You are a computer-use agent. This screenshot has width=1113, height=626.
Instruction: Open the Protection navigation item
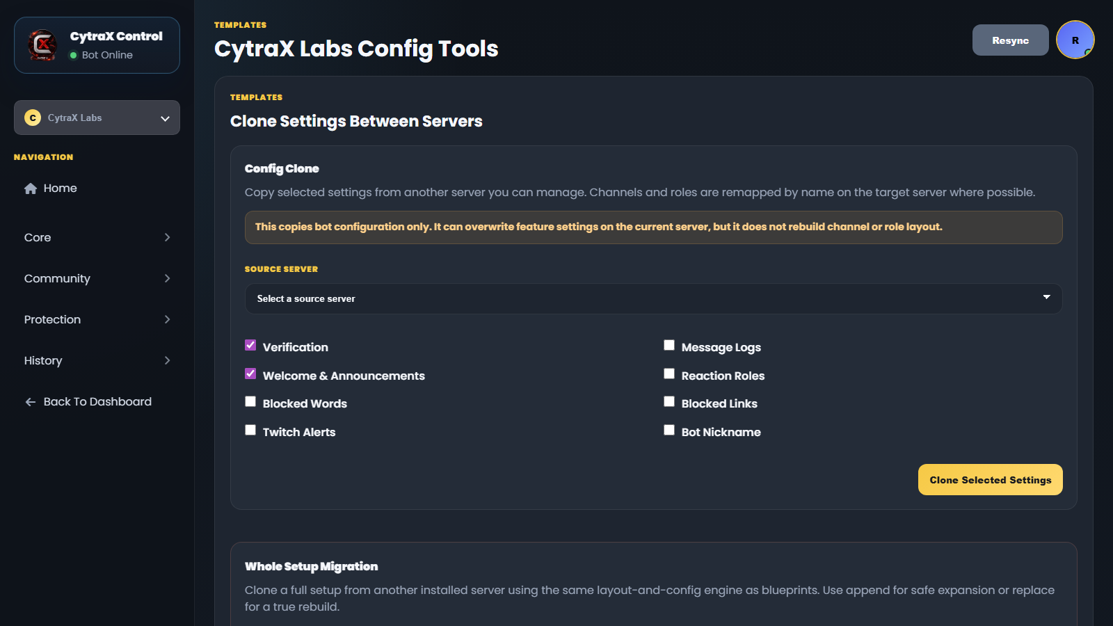tap(97, 320)
